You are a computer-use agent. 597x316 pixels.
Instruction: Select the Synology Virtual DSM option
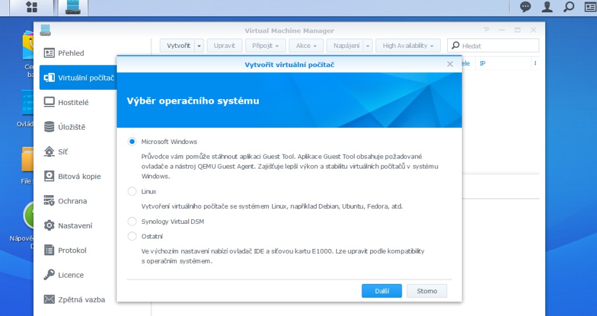click(132, 221)
